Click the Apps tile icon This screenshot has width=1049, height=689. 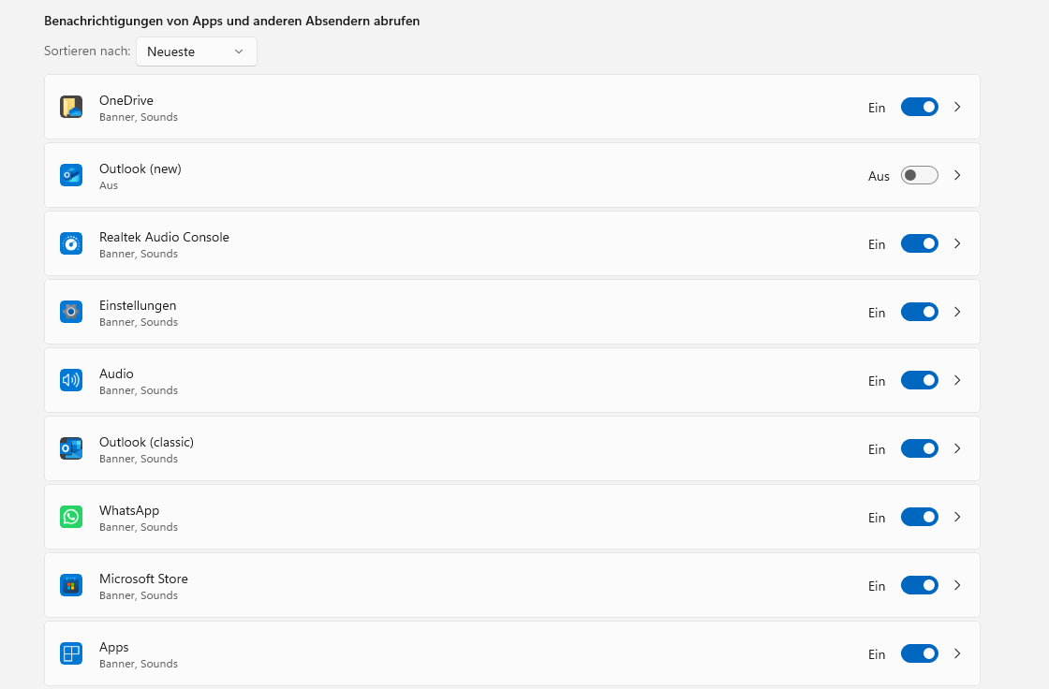point(71,653)
